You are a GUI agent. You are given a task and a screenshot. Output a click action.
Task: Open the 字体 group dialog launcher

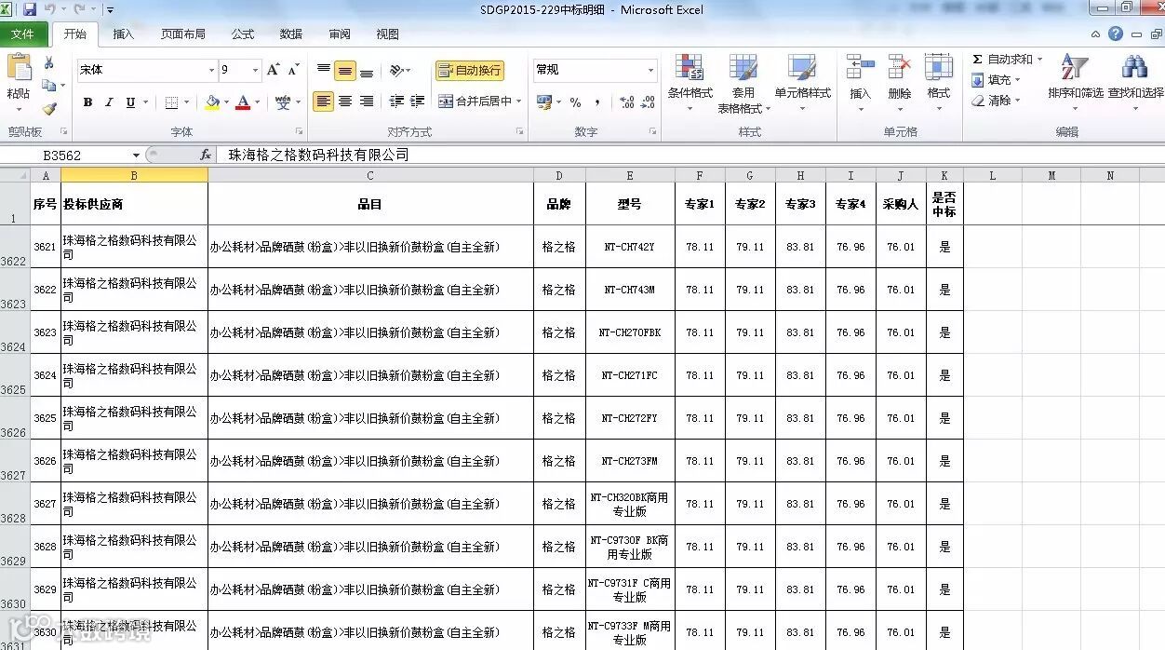(300, 132)
